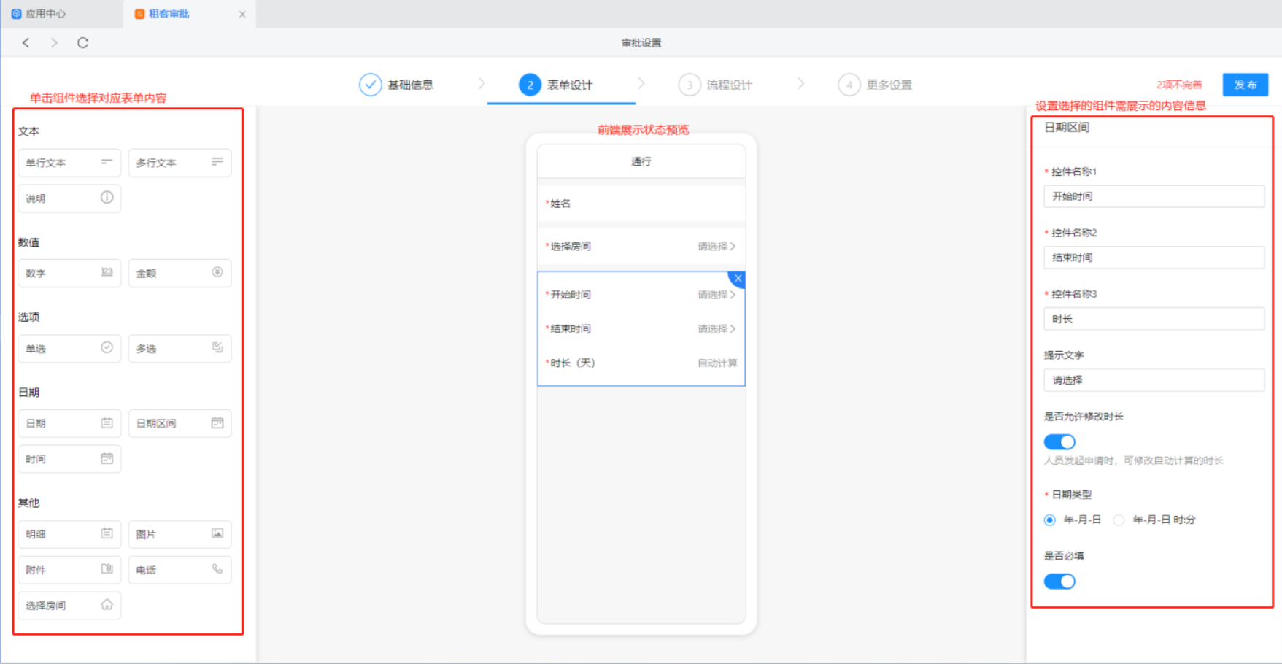Screen dimensions: 1282x664
Task: Add the 金额 amount component
Action: tap(179, 273)
